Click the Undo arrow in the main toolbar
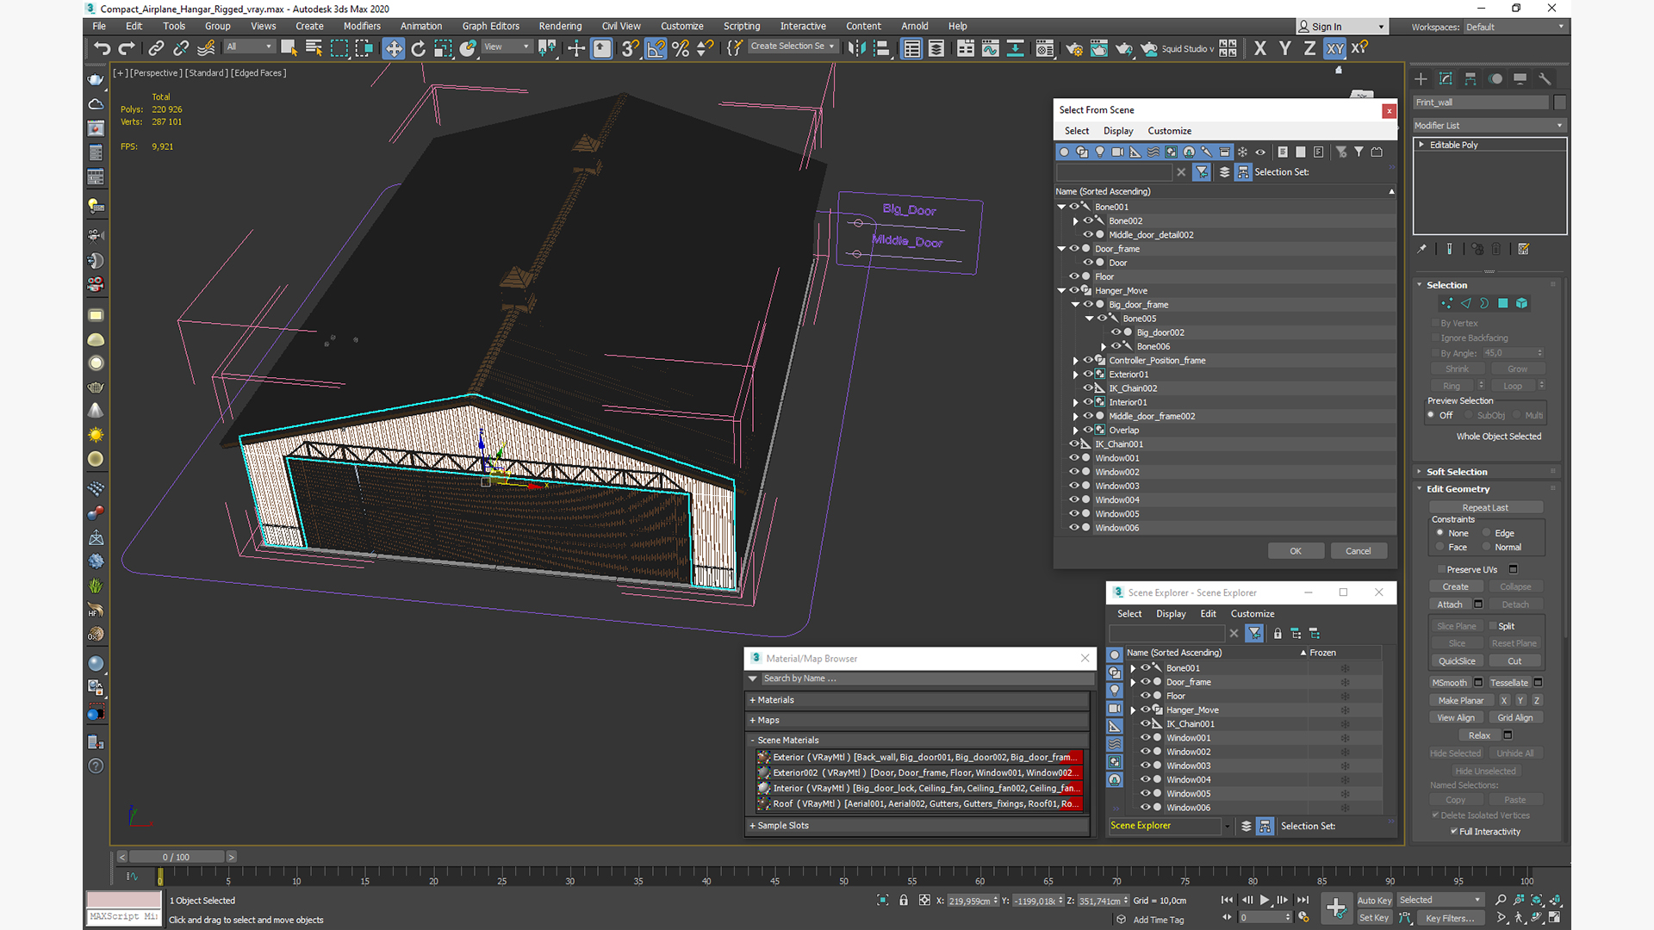 point(103,48)
